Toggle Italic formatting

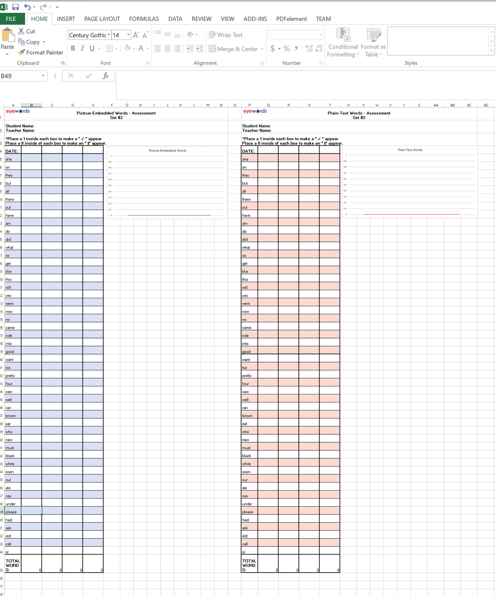click(x=82, y=48)
